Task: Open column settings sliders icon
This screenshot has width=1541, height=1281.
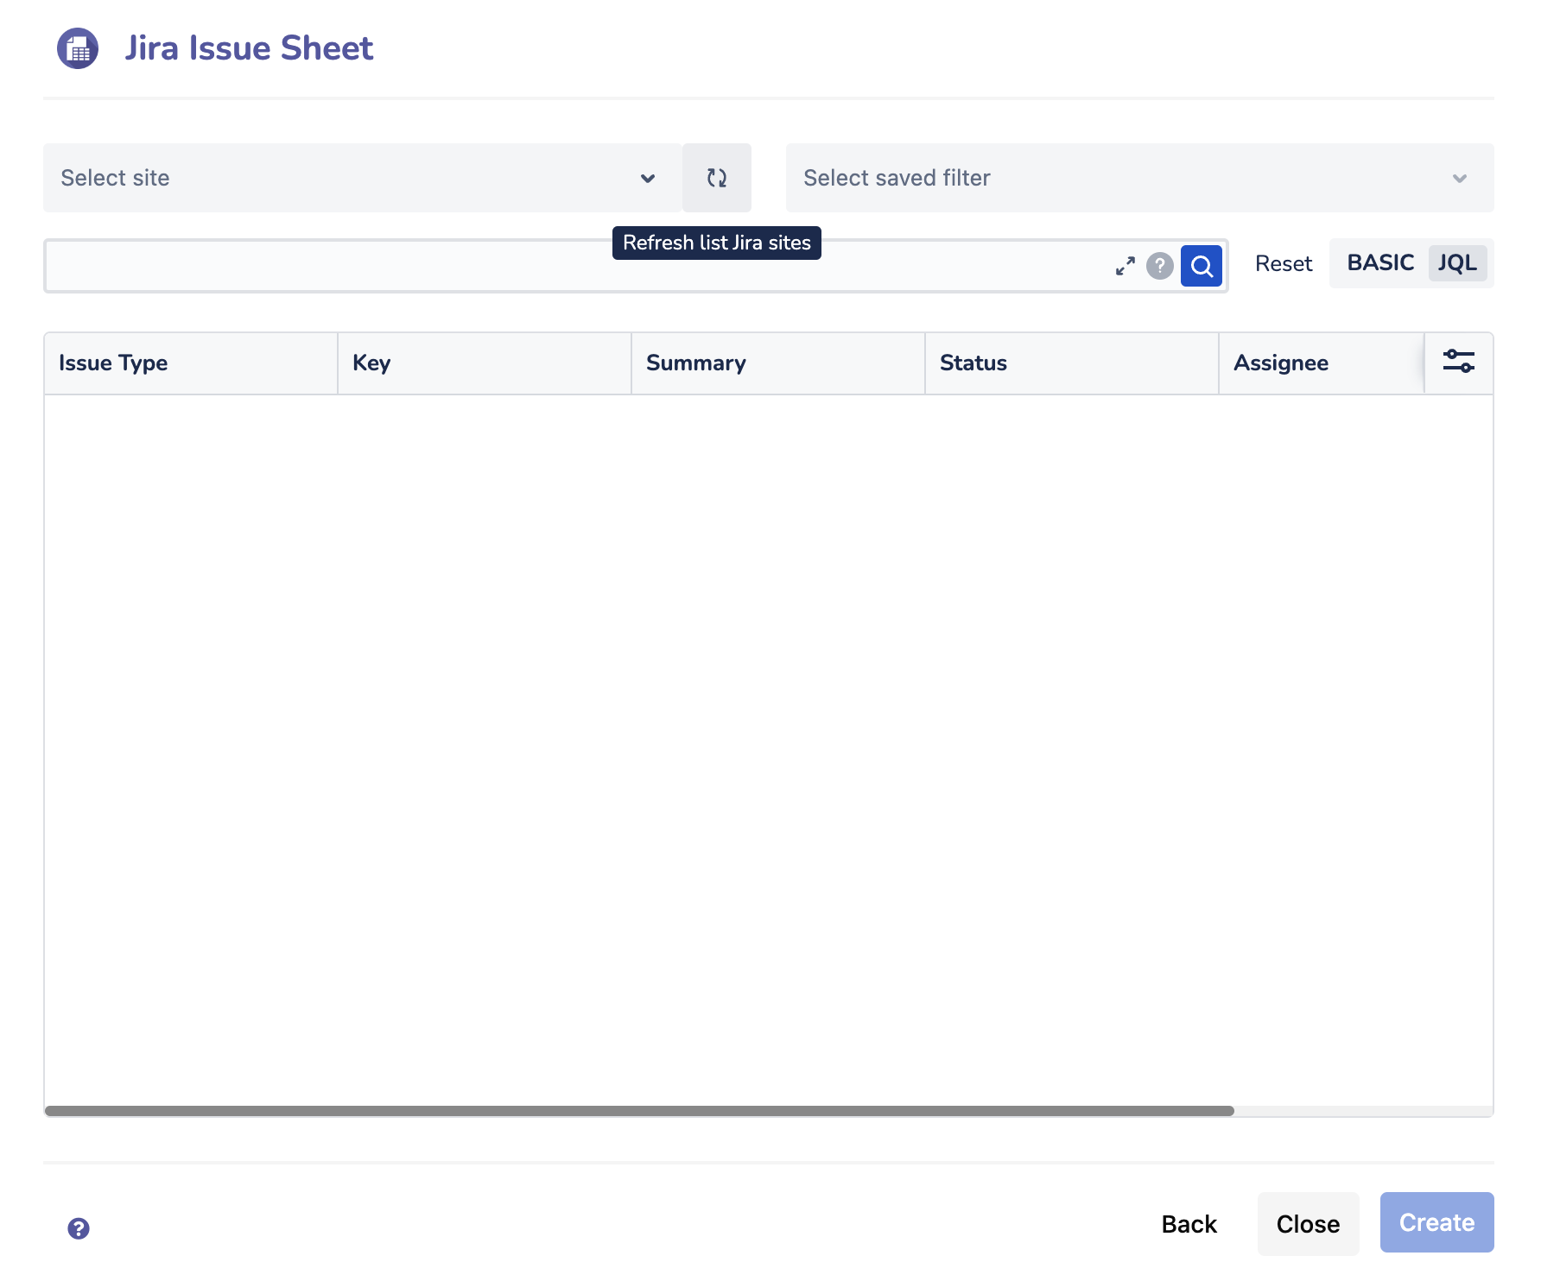Action: click(1458, 362)
